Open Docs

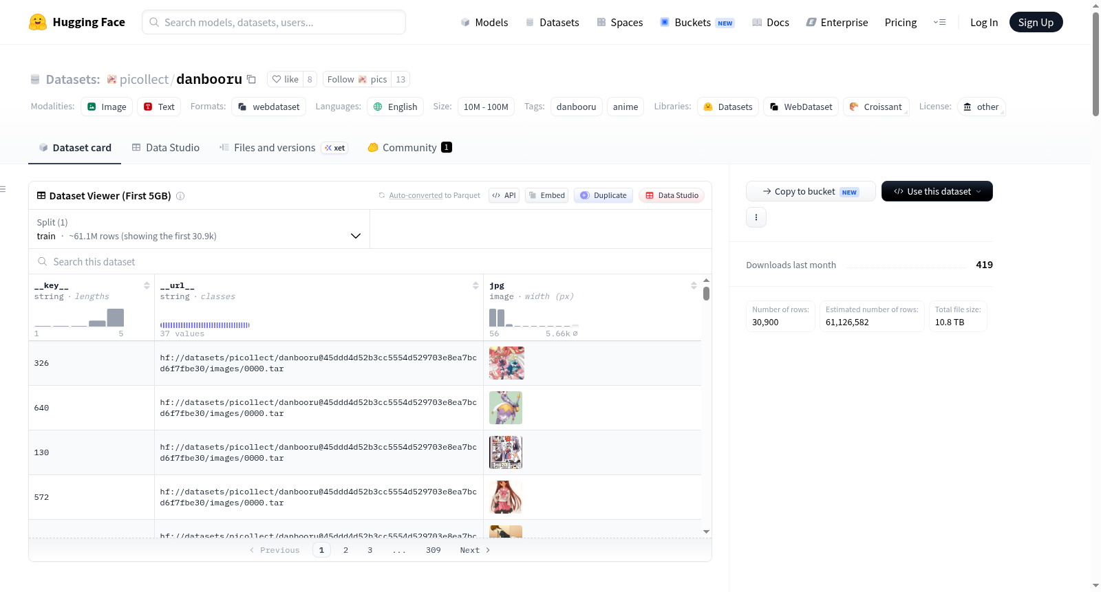tap(771, 22)
